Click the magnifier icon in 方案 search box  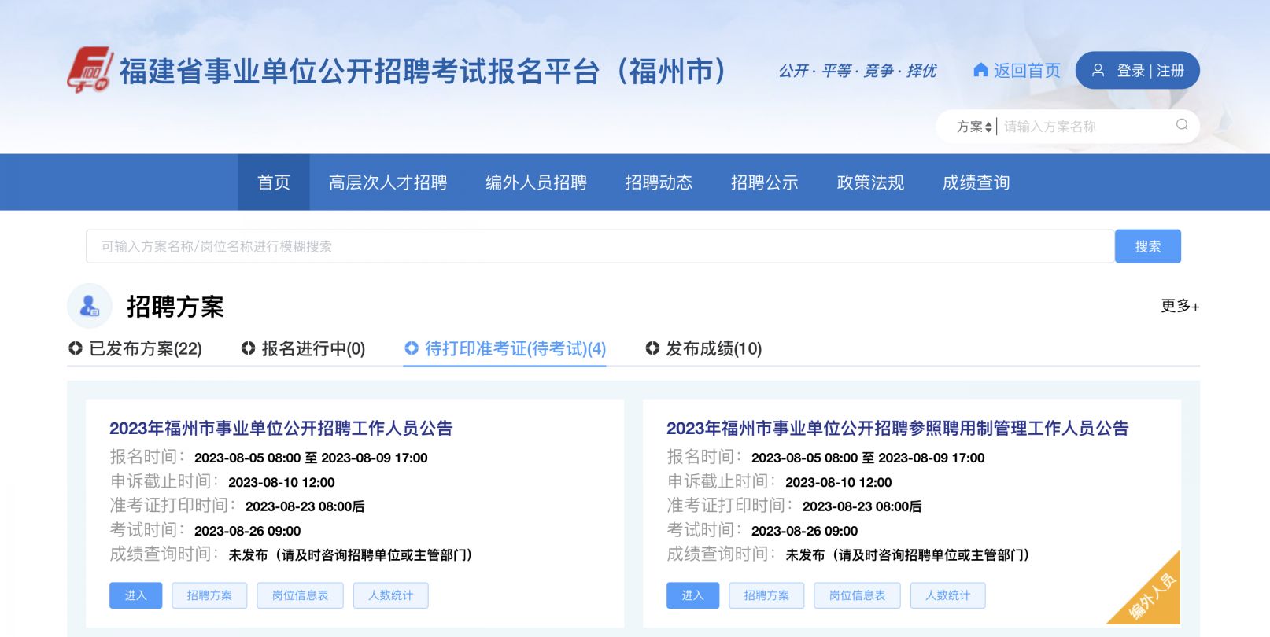1182,125
